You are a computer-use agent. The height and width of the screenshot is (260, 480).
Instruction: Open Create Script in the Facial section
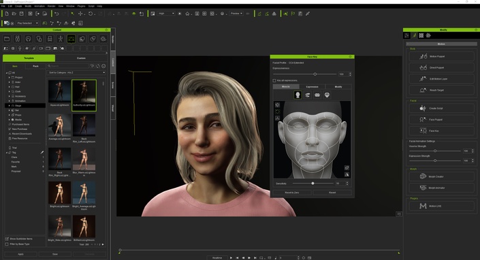coord(441,108)
